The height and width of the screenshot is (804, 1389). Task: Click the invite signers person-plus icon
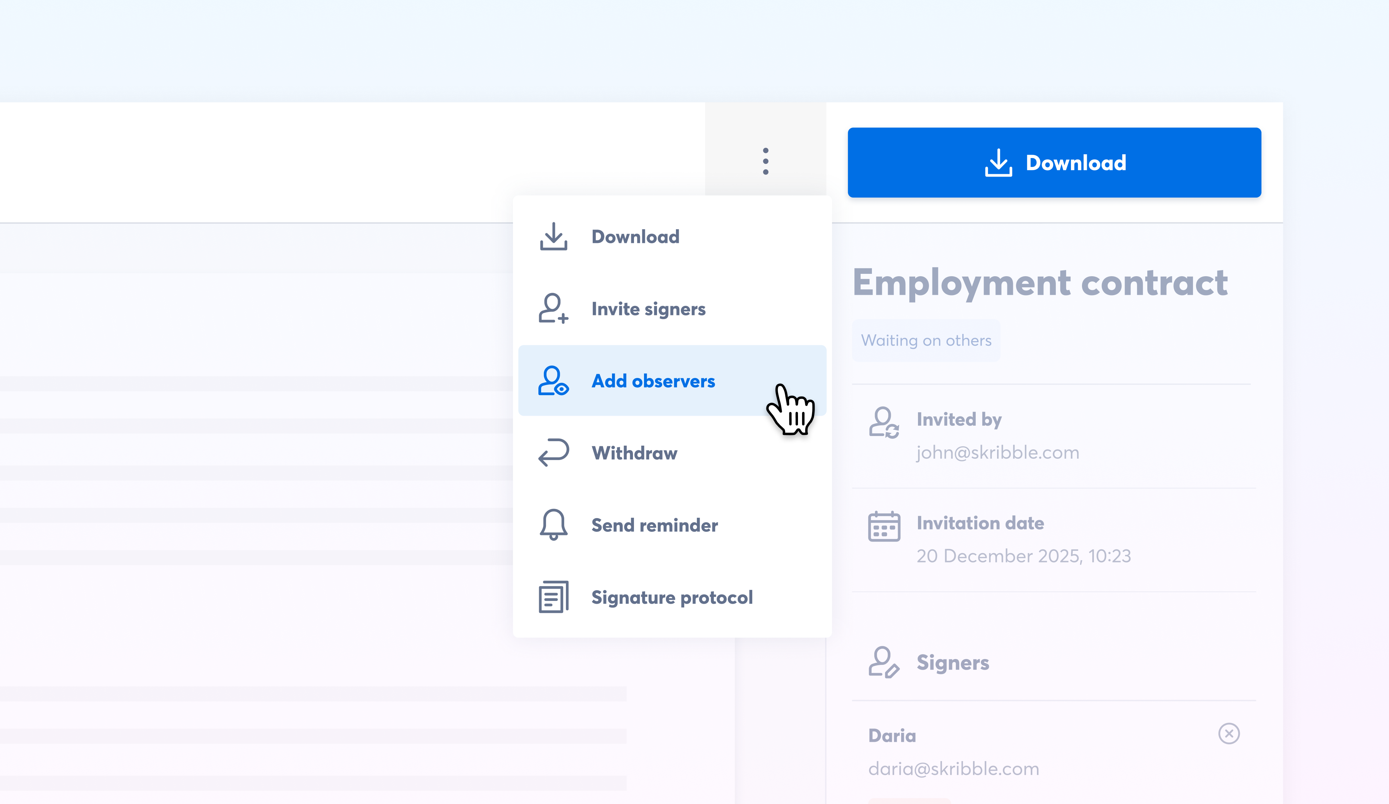click(x=554, y=309)
